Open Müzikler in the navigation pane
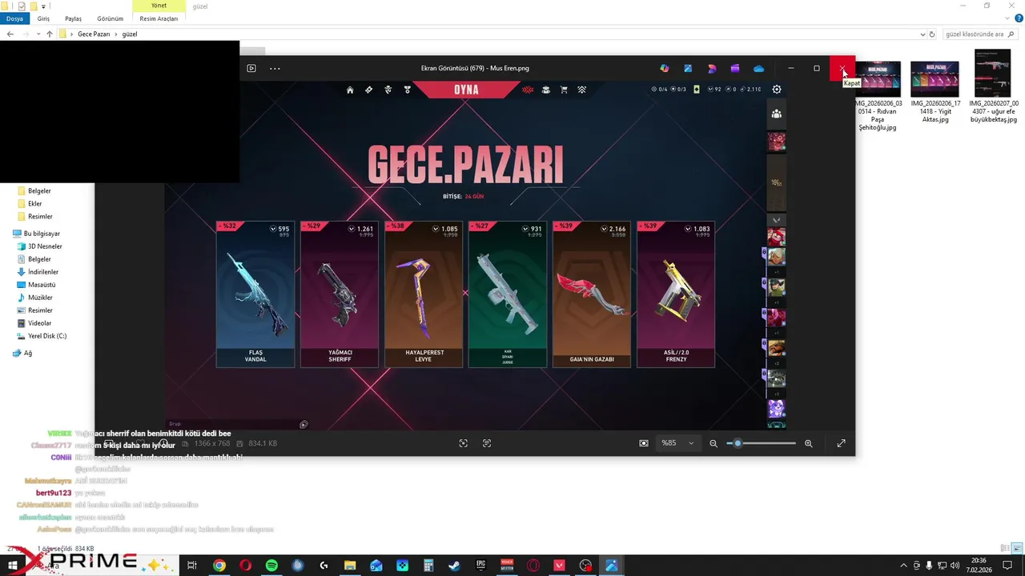 [38, 298]
